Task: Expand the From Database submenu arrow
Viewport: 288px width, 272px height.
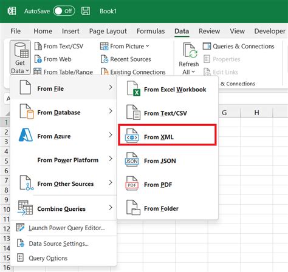Action: 111,111
